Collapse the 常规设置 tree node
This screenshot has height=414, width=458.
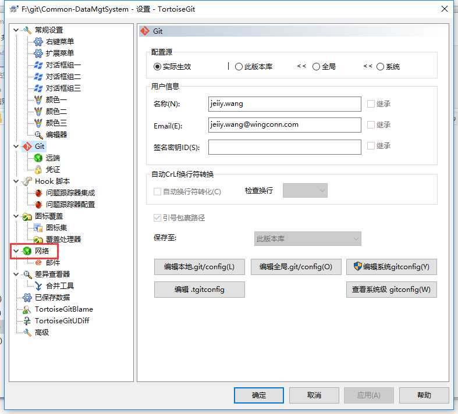(x=16, y=30)
